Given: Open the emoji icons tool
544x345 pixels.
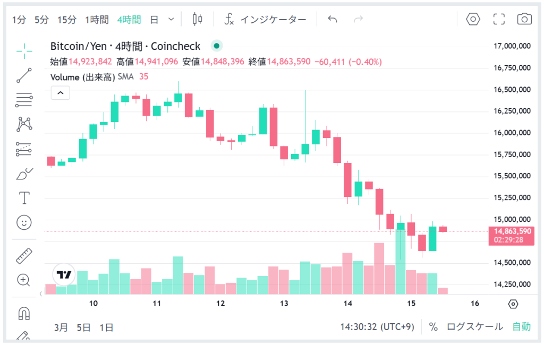Looking at the screenshot, I should pos(24,222).
